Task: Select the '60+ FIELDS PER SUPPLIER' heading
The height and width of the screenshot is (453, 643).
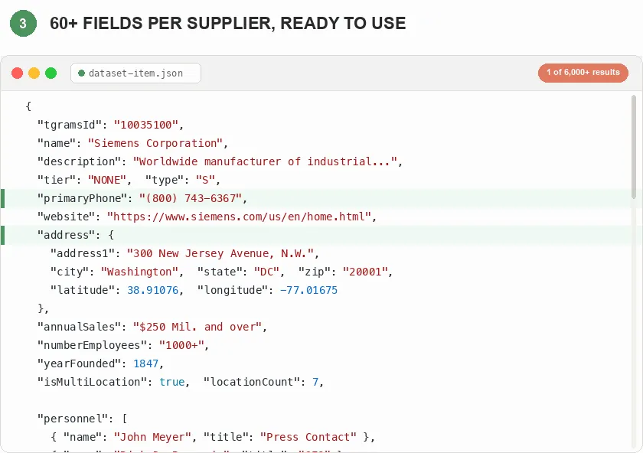Action: click(227, 24)
